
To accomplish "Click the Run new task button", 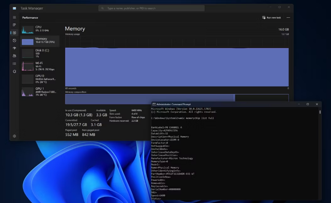I will (x=271, y=17).
